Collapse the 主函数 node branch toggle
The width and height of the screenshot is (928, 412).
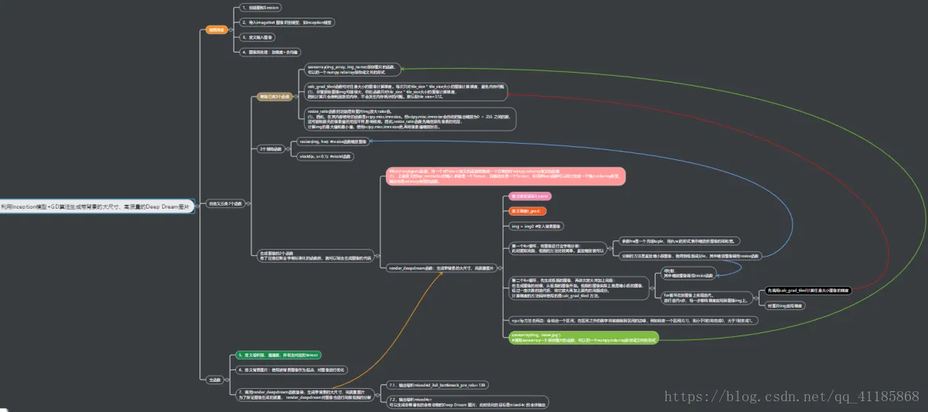coord(227,380)
